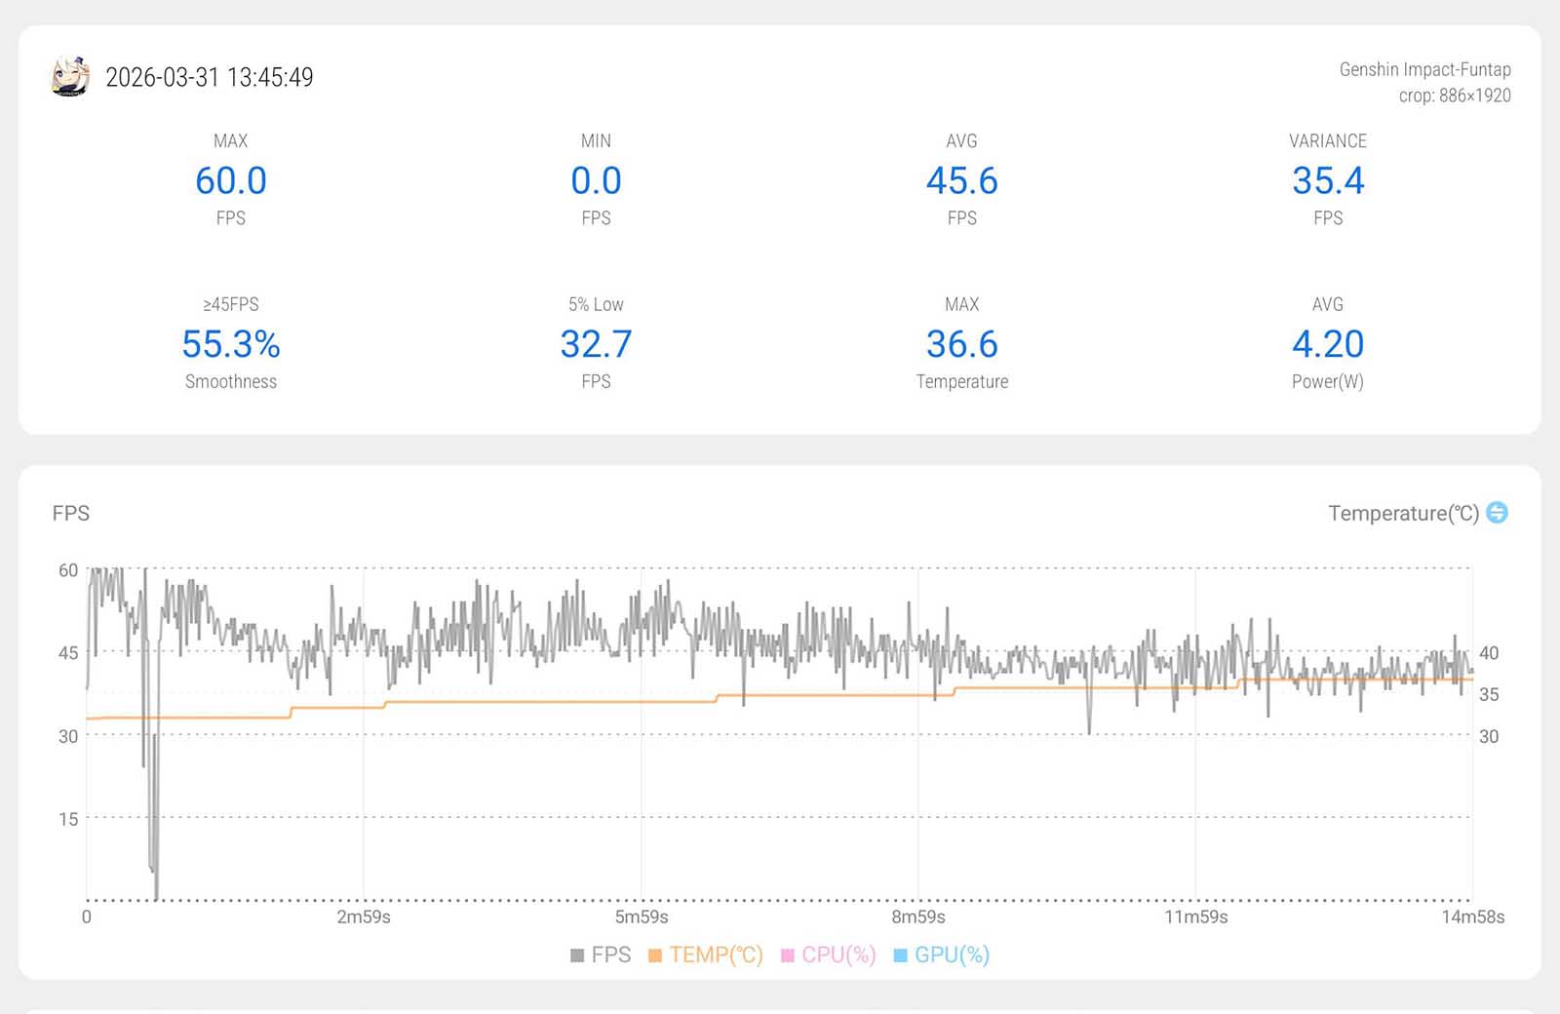Toggle the TEMP(°C) series in legend
1560x1014 pixels.
(706, 955)
